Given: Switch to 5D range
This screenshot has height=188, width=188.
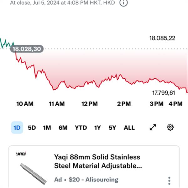Looking at the screenshot, I should point(32,128).
